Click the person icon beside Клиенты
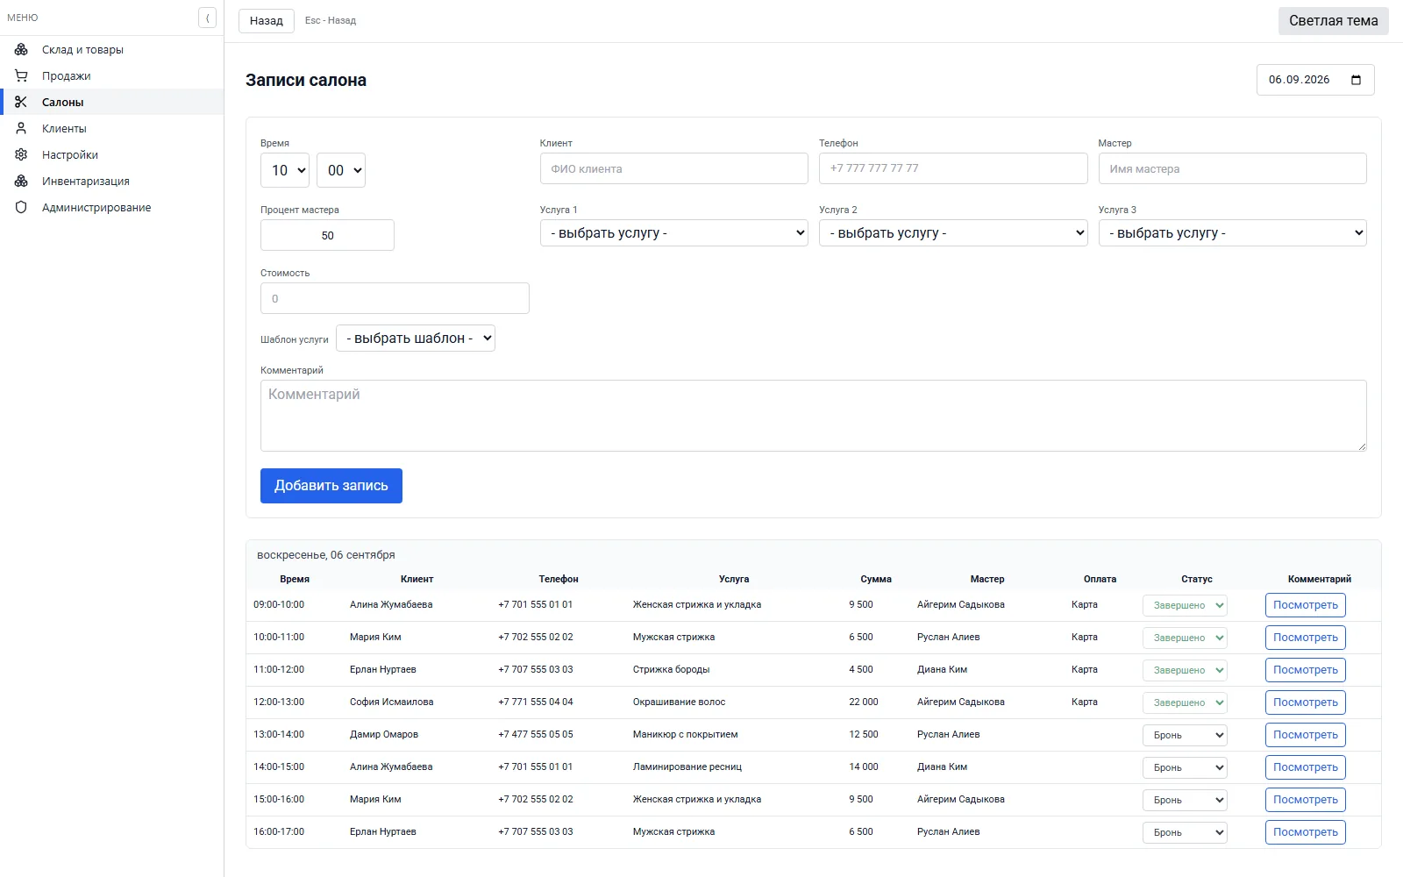Image resolution: width=1403 pixels, height=877 pixels. (21, 128)
